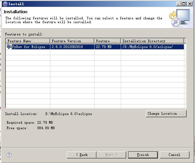The width and height of the screenshot is (195, 163).
Task: Click Installation Directory column header
Action: pos(152,41)
